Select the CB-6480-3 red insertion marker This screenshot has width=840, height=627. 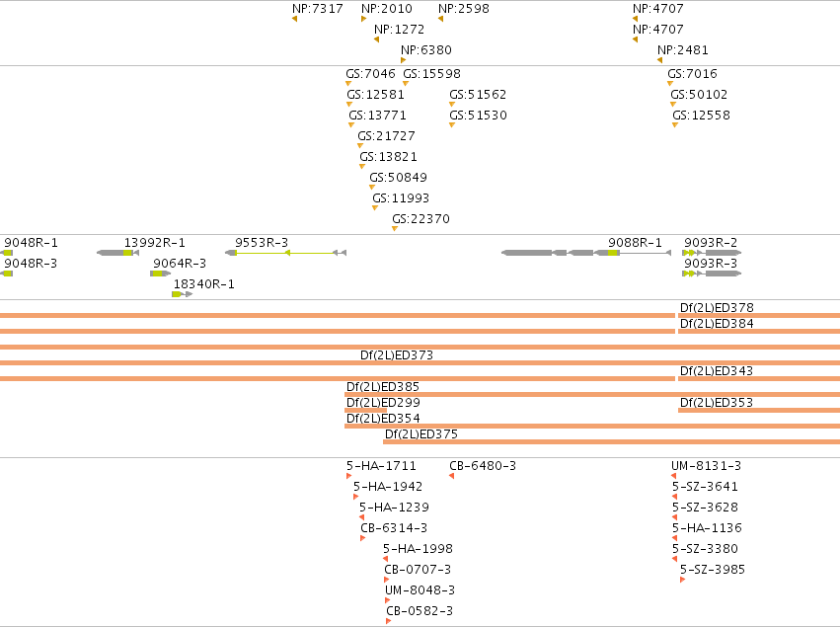(452, 476)
